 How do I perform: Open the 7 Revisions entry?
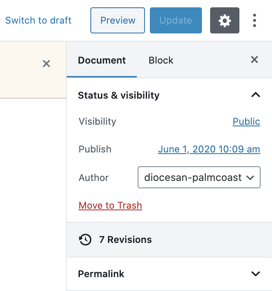click(x=125, y=240)
